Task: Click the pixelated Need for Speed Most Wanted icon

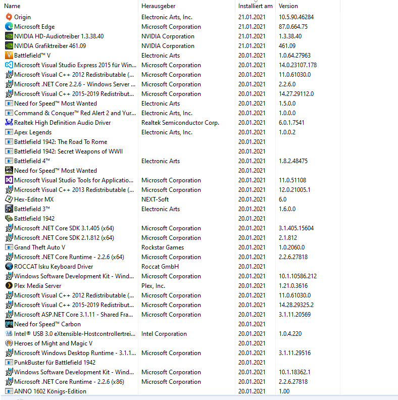Action: pos(9,171)
